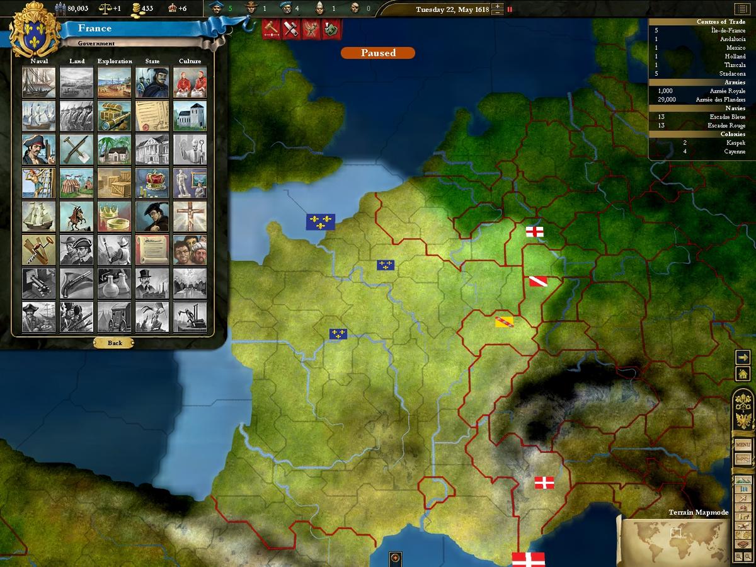Click the English red-cross flag on map
This screenshot has width=756, height=567.
[535, 232]
